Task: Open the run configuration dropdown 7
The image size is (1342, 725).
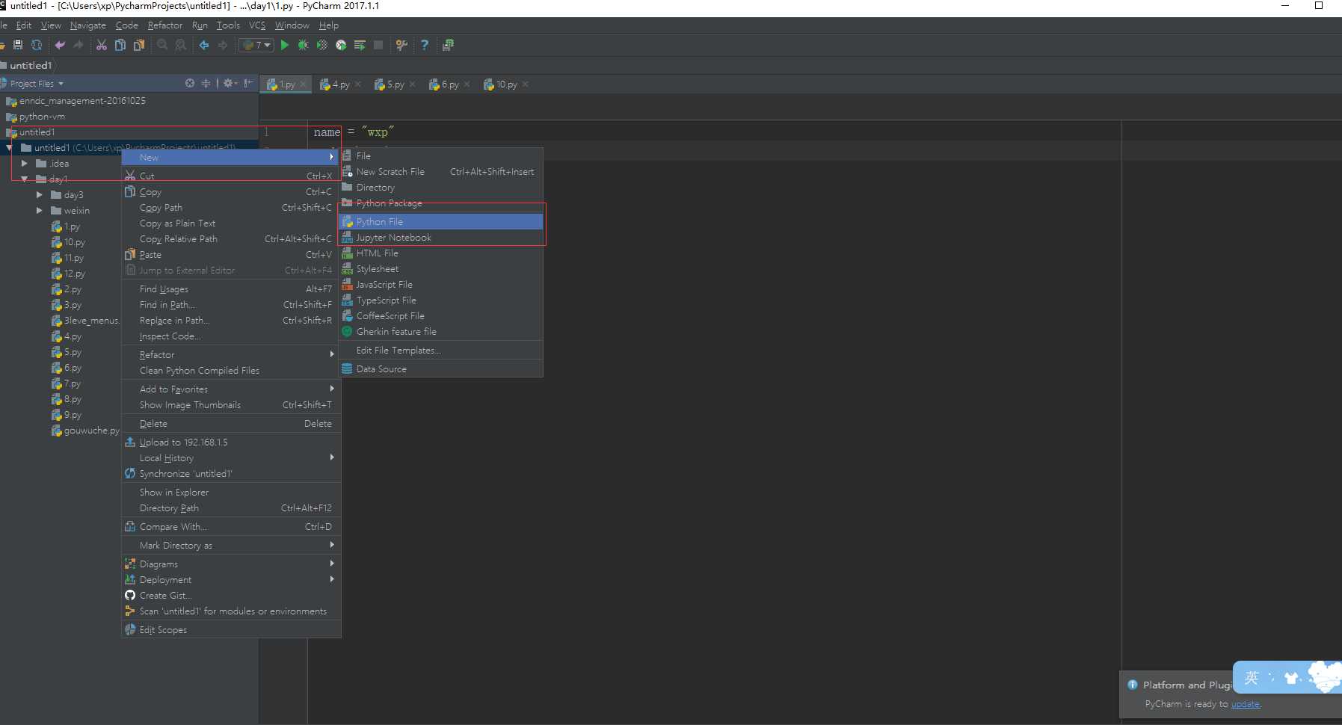Action: coord(256,45)
